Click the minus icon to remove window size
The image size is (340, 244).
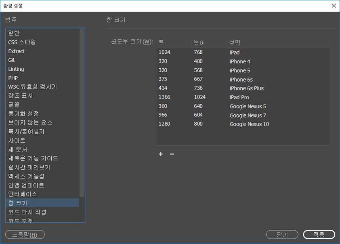(172, 154)
